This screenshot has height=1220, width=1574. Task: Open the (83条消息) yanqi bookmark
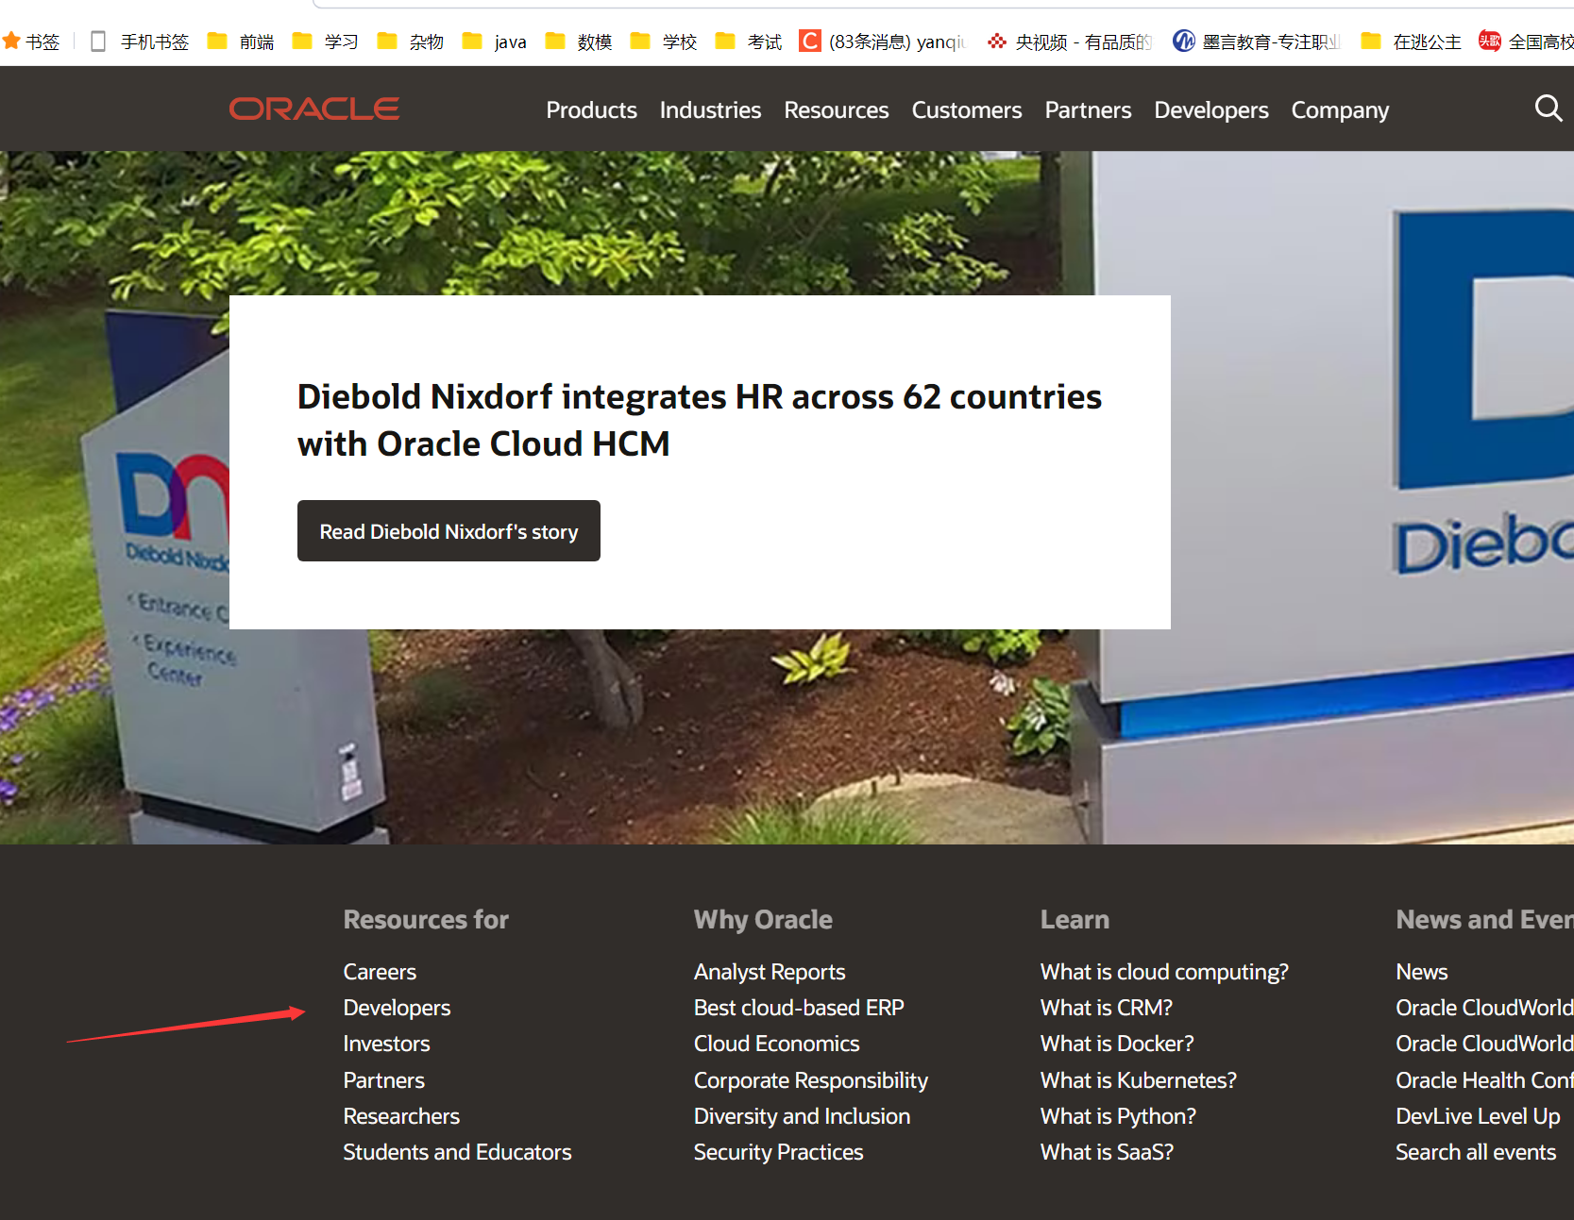click(x=882, y=42)
